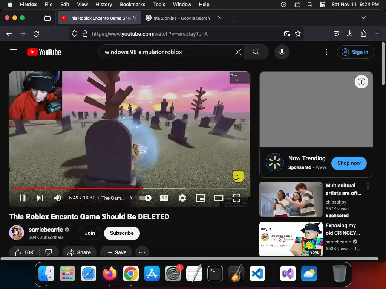Subscribe to sarriebearrie

click(x=122, y=233)
